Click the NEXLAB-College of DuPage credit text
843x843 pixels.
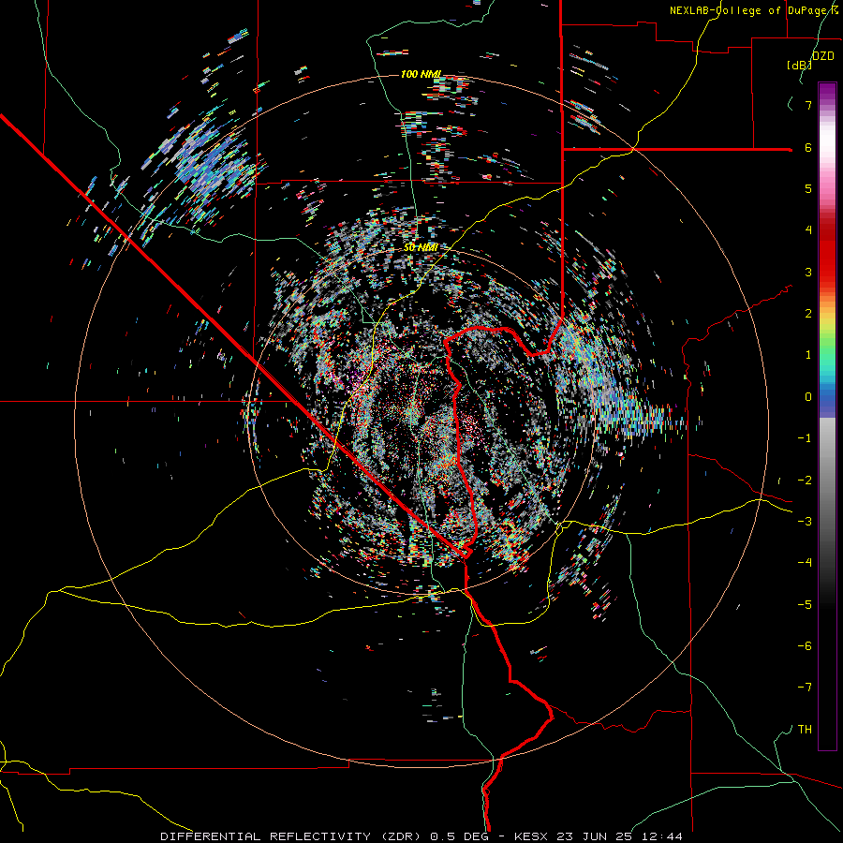pos(754,10)
